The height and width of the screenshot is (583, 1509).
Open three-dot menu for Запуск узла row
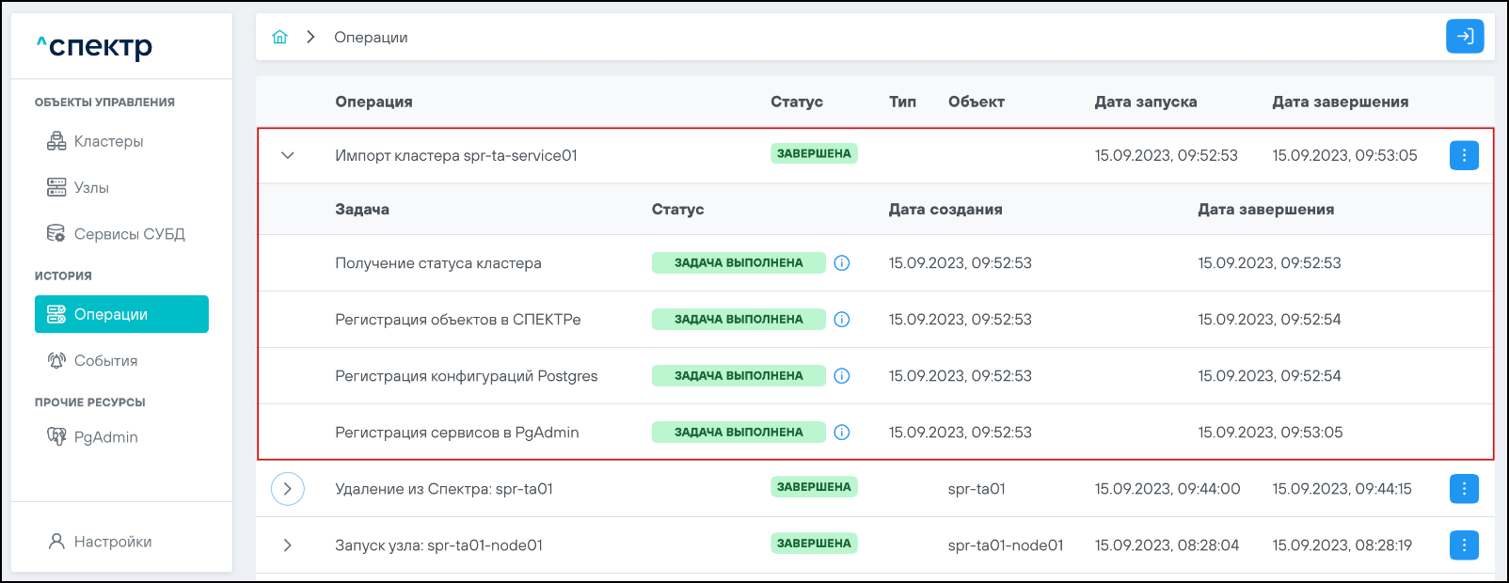tap(1463, 545)
